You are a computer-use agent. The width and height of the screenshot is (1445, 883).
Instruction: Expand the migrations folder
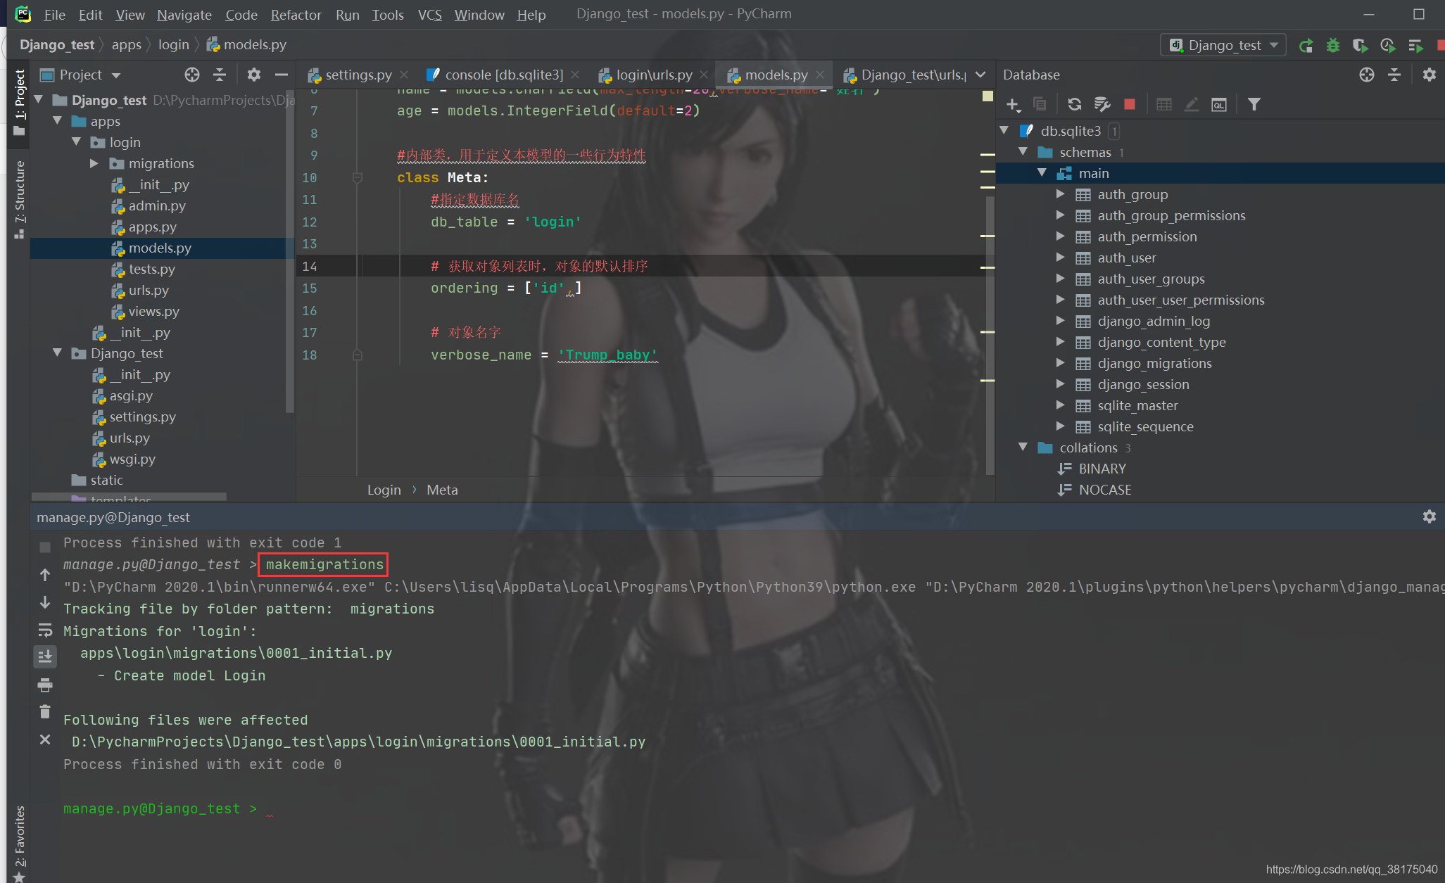[94, 163]
